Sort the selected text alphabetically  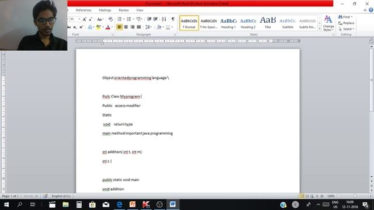[x=164, y=19]
